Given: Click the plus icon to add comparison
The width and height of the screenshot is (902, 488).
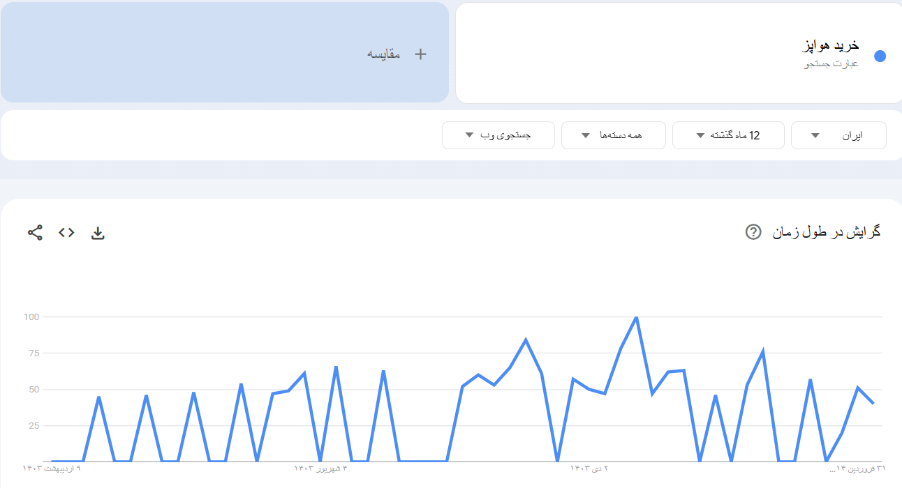Looking at the screenshot, I should (x=420, y=54).
